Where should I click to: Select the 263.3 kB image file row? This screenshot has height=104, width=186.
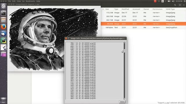click(143, 16)
